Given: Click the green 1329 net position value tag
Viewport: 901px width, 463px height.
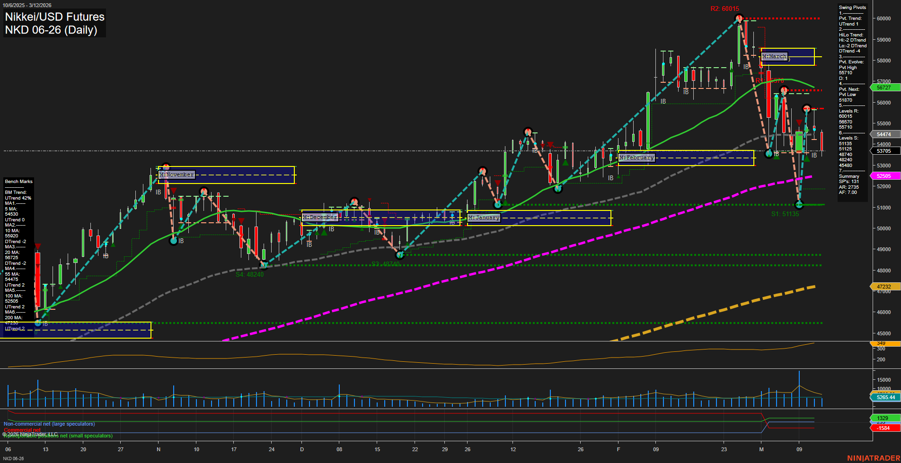Looking at the screenshot, I should (x=883, y=418).
